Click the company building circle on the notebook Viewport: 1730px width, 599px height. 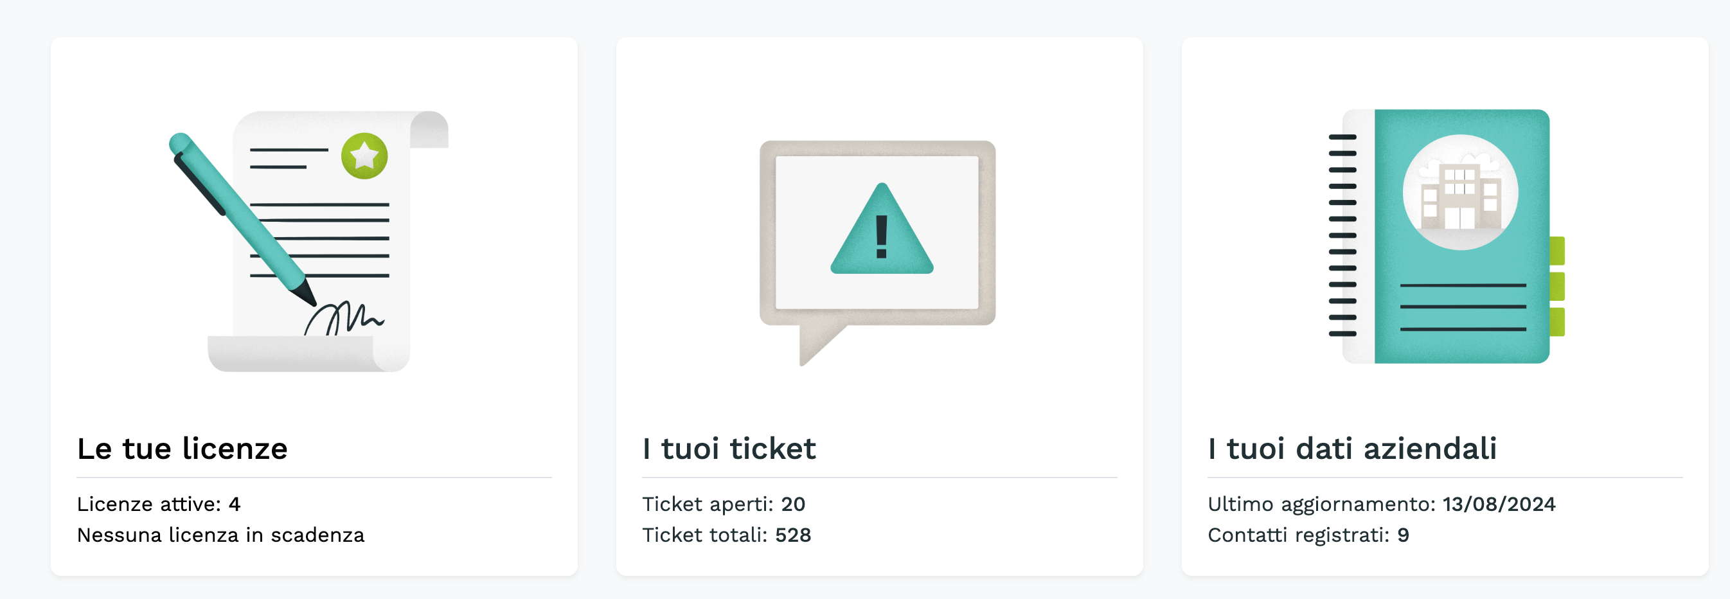click(x=1460, y=193)
